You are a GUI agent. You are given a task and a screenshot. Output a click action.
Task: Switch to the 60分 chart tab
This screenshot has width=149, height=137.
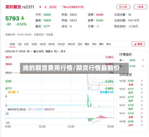point(52,44)
